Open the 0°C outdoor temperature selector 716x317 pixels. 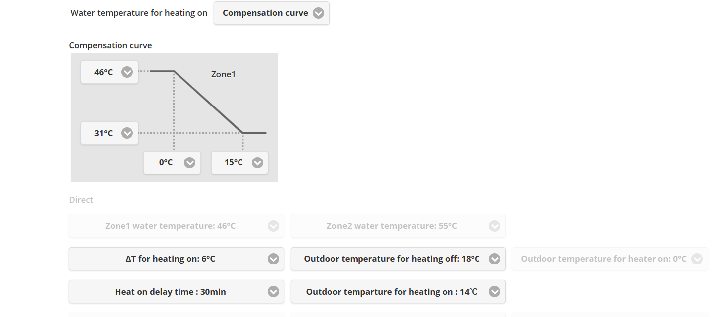click(x=166, y=163)
